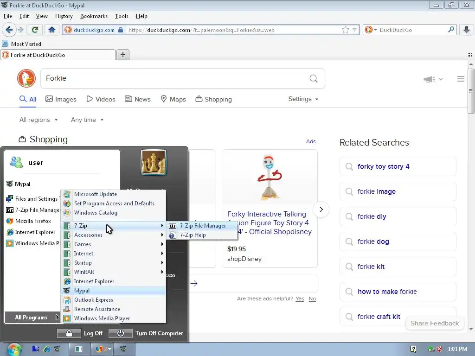
Task: Click the All Programs button
Action: (32, 318)
